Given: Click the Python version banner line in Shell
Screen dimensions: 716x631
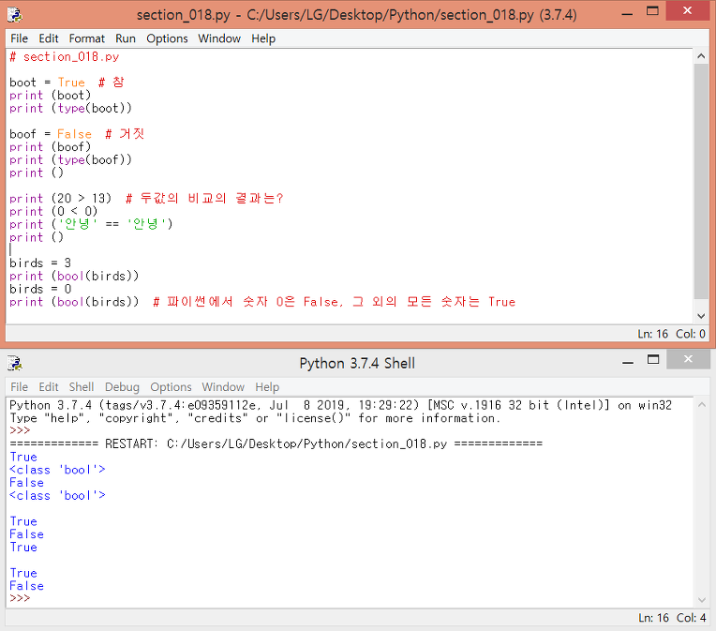Looking at the screenshot, I should [x=340, y=405].
